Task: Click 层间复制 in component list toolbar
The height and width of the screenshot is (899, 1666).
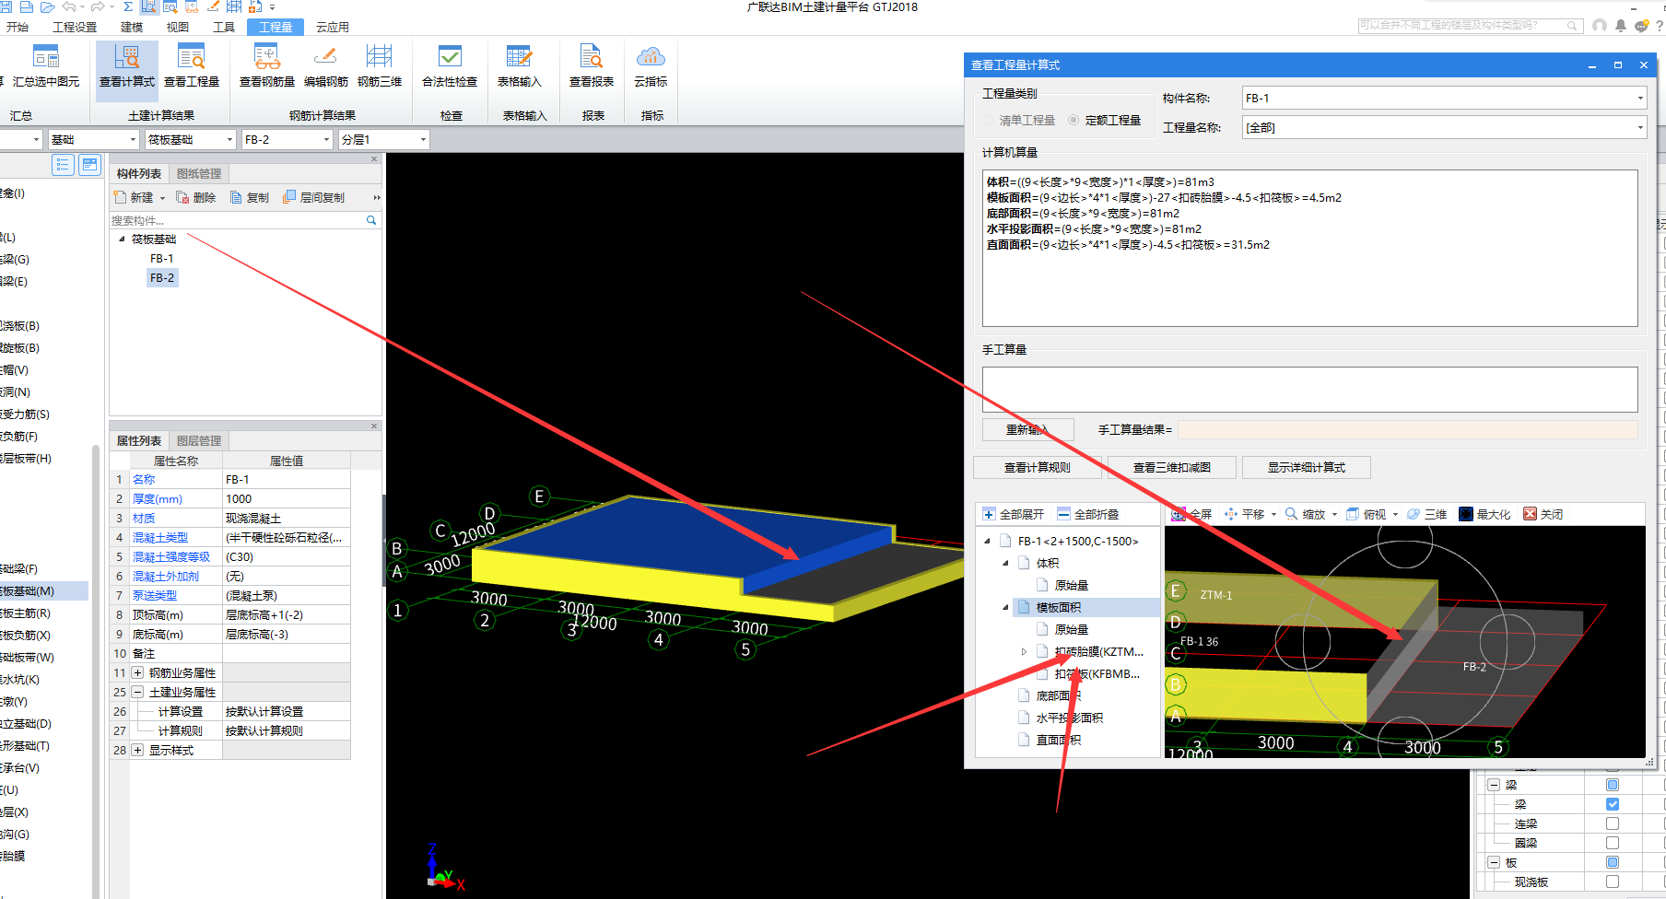Action: pyautogui.click(x=314, y=197)
